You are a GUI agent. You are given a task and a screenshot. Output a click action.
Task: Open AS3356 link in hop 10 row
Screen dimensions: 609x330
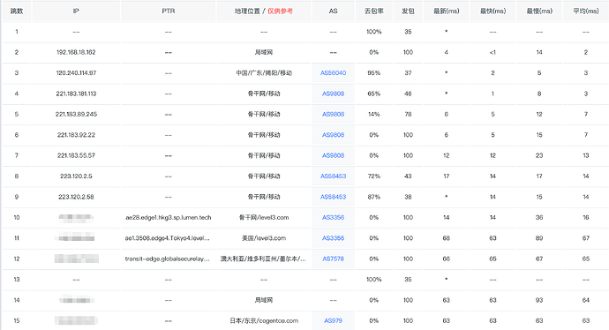(333, 217)
